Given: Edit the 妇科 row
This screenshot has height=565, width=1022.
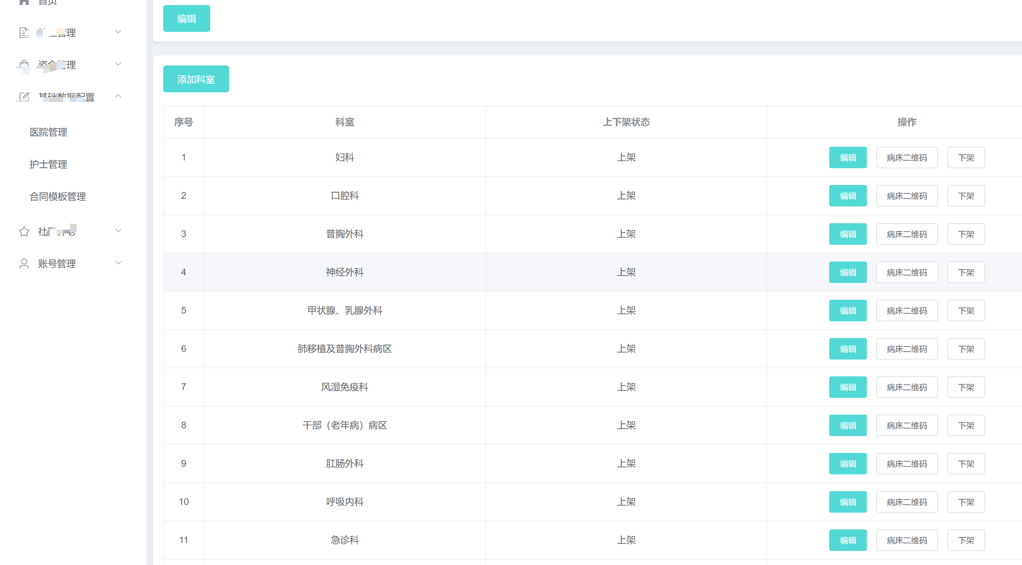Looking at the screenshot, I should point(848,157).
